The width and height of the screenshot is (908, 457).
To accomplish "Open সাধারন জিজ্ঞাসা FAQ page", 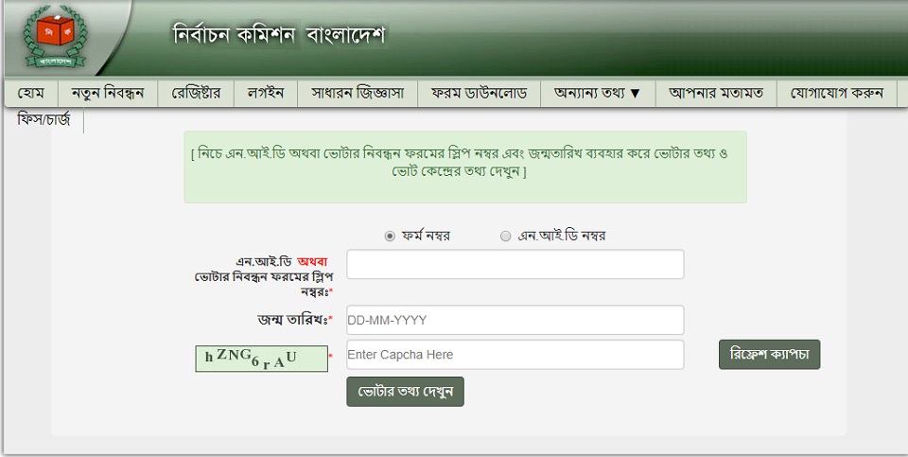I will [x=358, y=93].
